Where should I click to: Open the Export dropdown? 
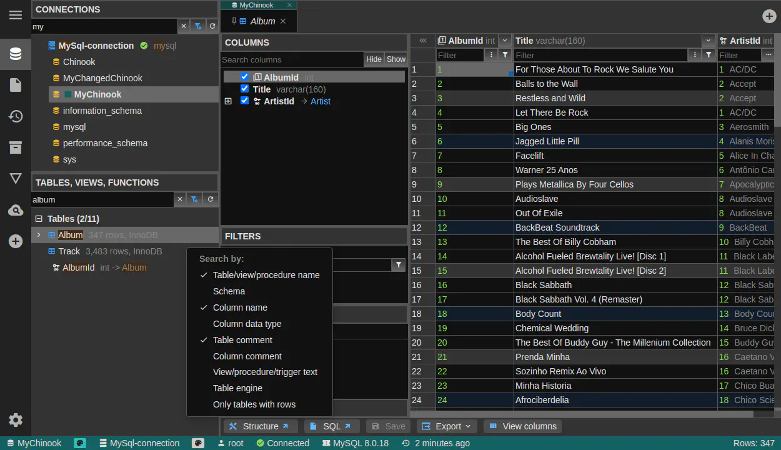[447, 426]
